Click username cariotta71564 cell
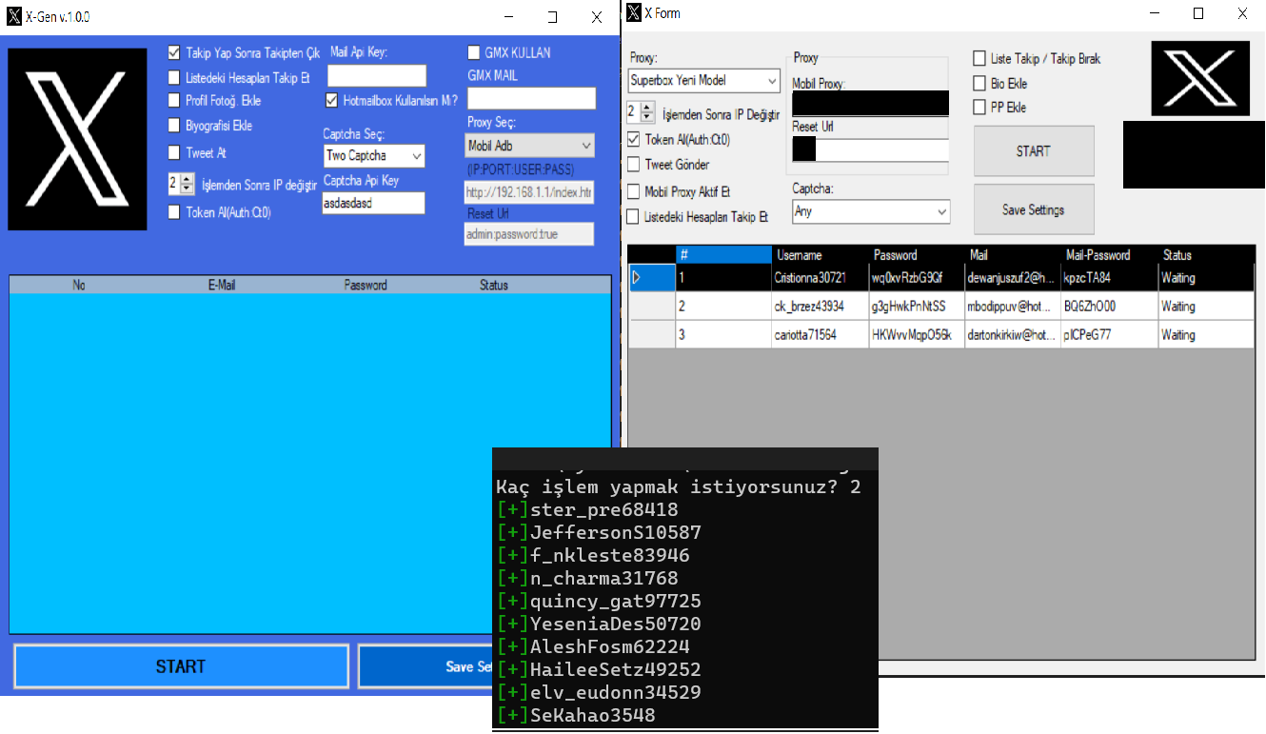Viewport: 1266px width, 734px height. point(821,335)
